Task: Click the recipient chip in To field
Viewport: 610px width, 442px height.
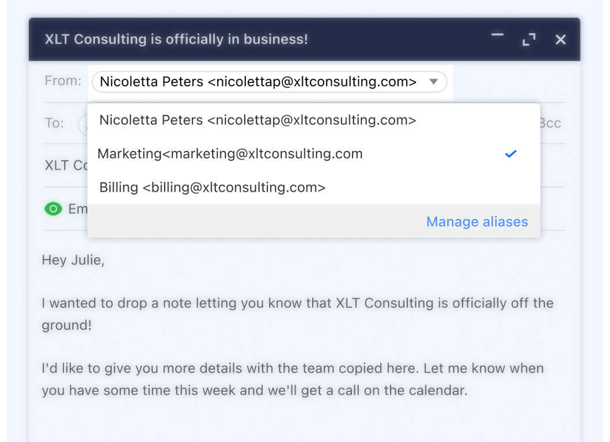Action: click(83, 124)
